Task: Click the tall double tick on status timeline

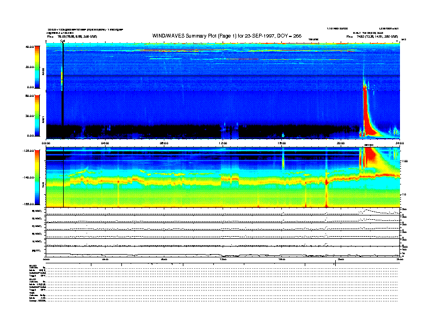Action: [335, 263]
